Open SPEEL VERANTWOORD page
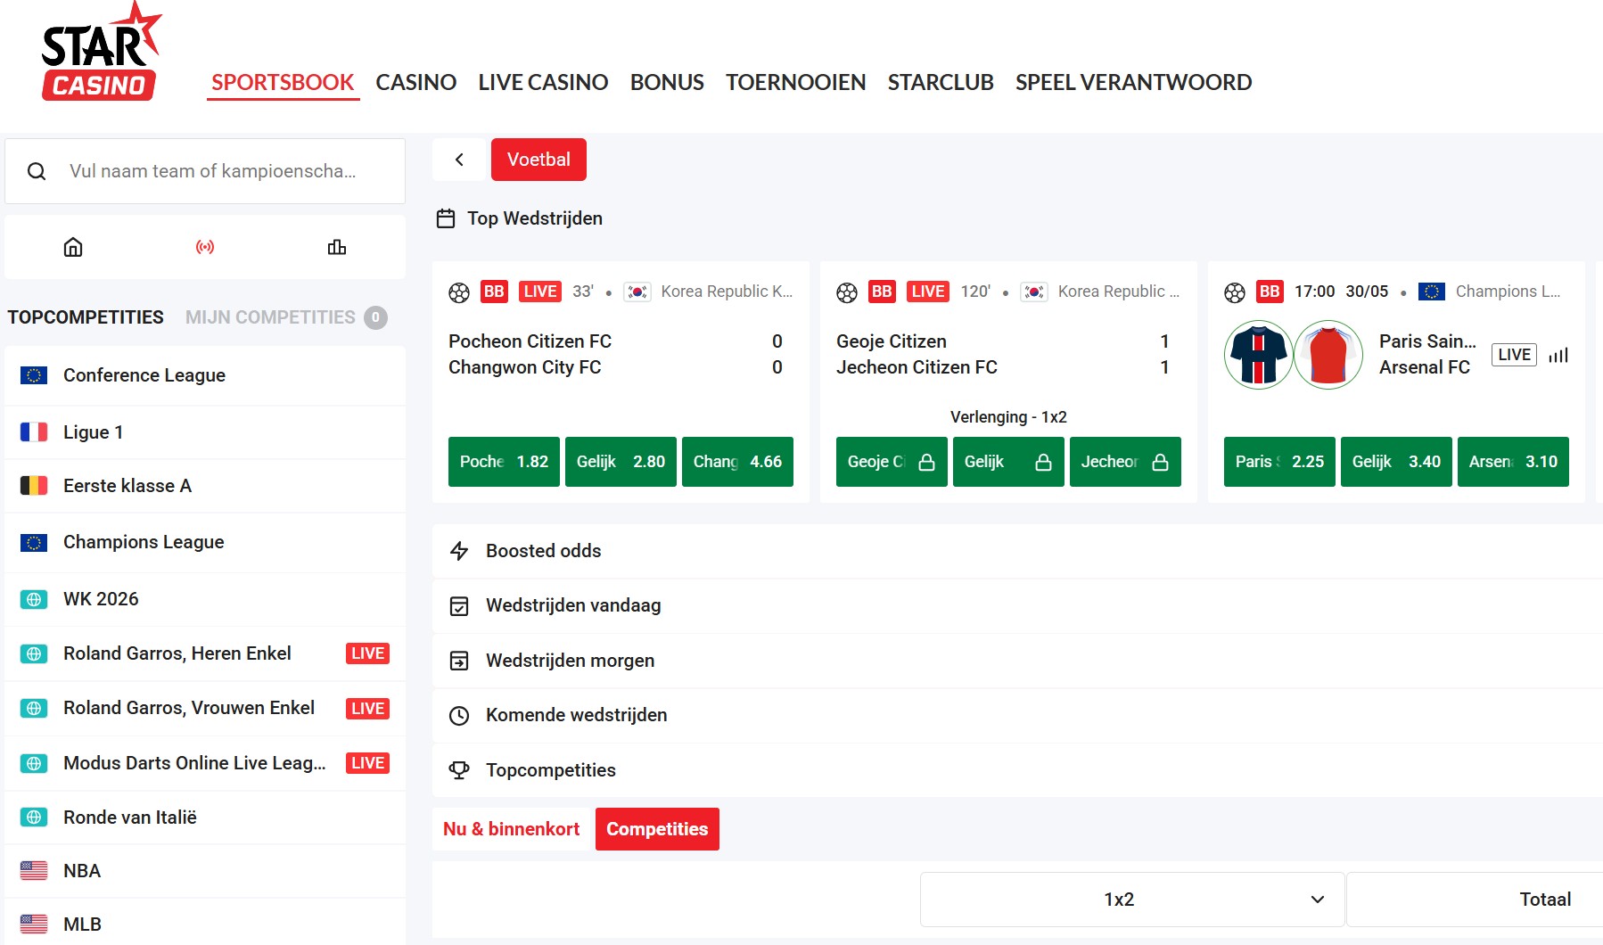The width and height of the screenshot is (1603, 945). (1133, 82)
